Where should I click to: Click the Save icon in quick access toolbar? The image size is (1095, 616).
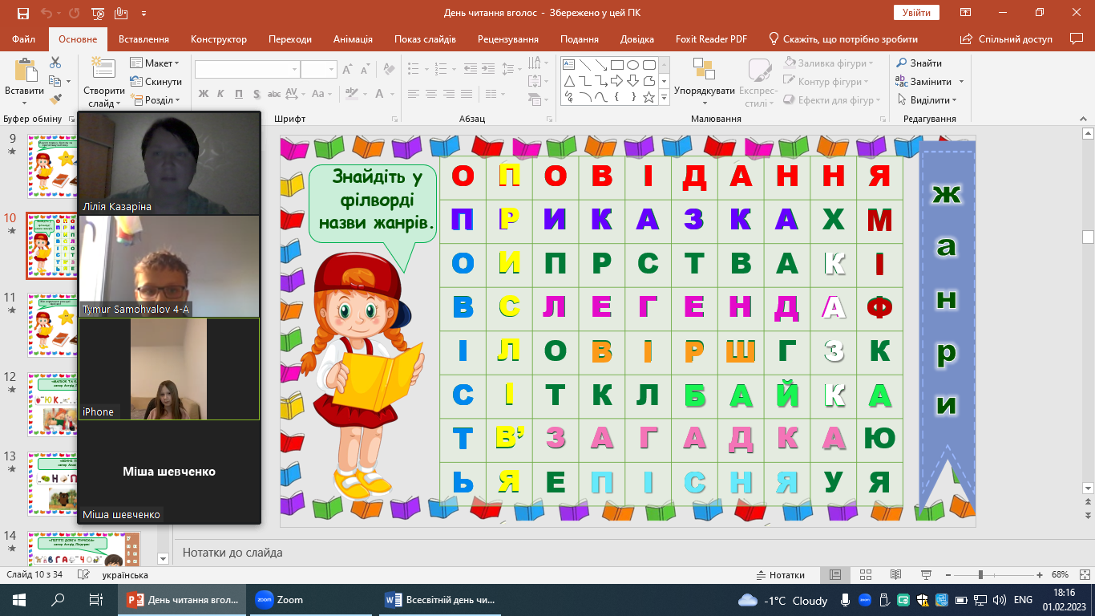point(22,14)
